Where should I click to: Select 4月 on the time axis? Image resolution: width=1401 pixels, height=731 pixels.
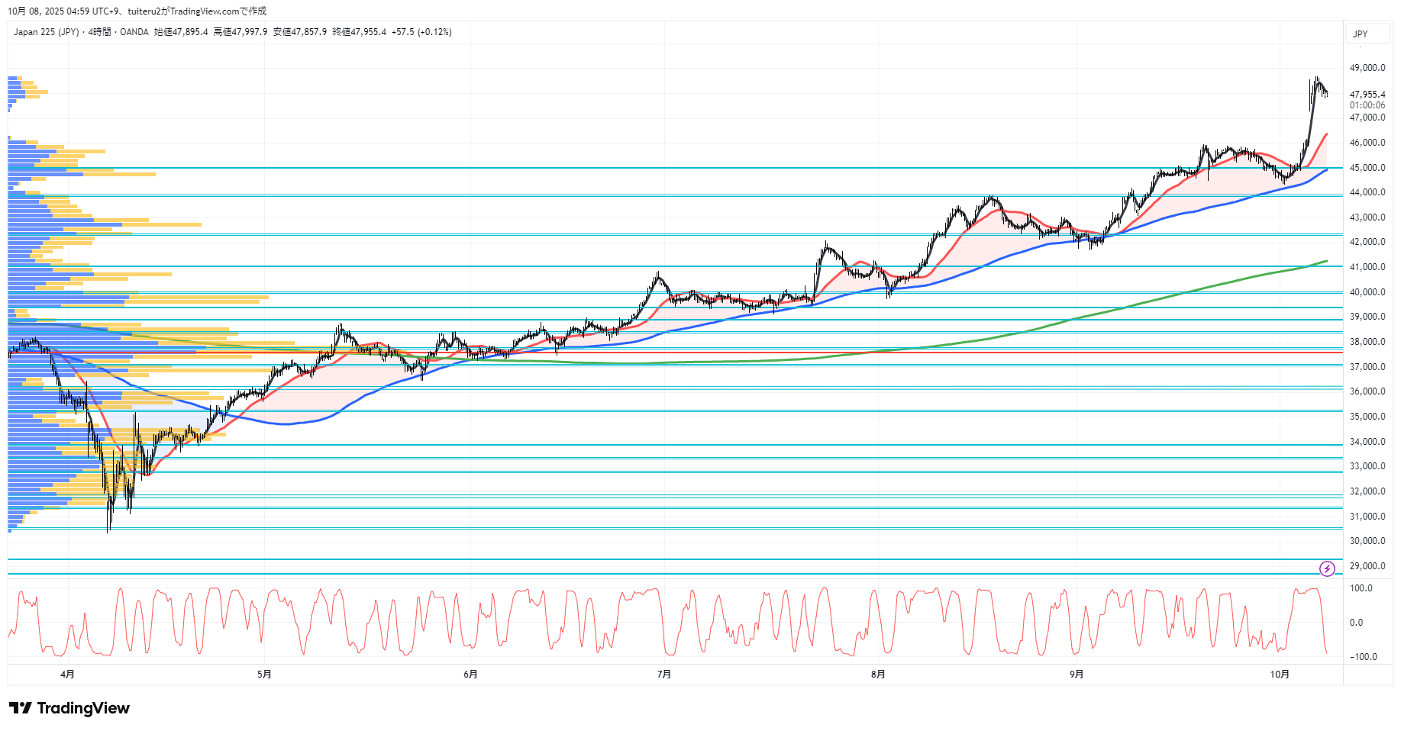coord(67,674)
